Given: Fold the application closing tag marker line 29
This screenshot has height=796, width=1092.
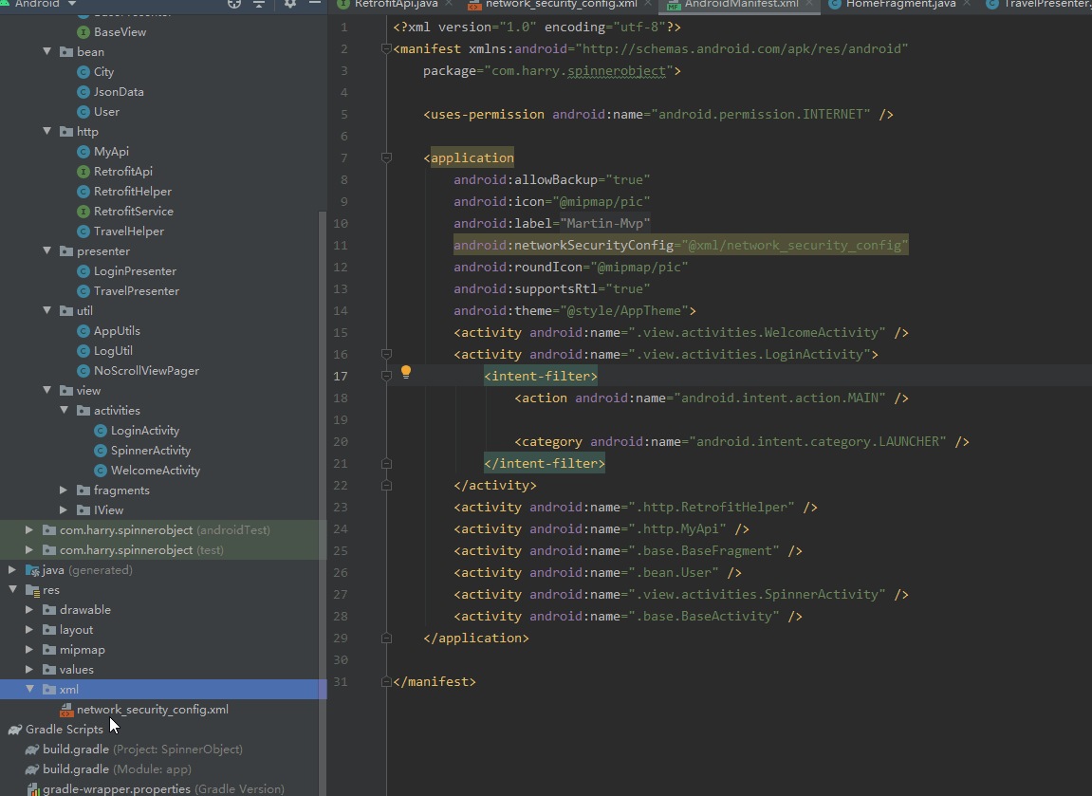Looking at the screenshot, I should (x=386, y=638).
